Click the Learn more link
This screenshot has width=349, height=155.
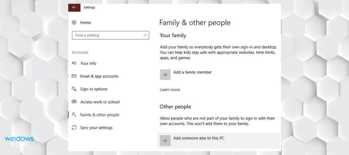click(x=170, y=90)
